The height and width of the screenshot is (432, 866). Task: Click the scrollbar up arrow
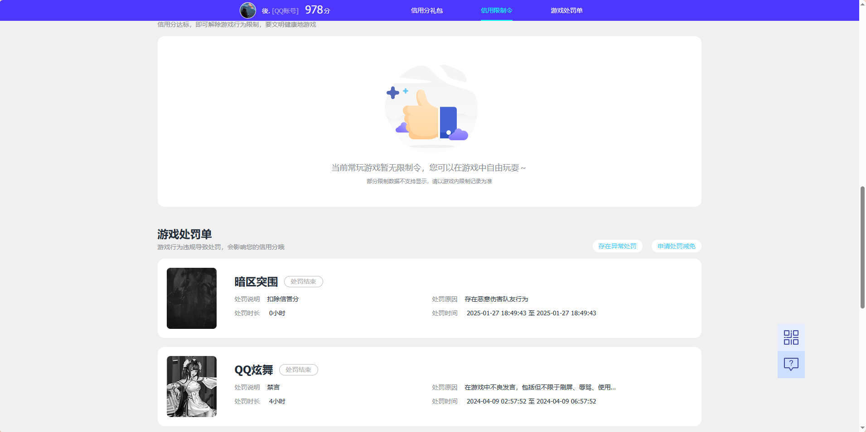point(862,4)
